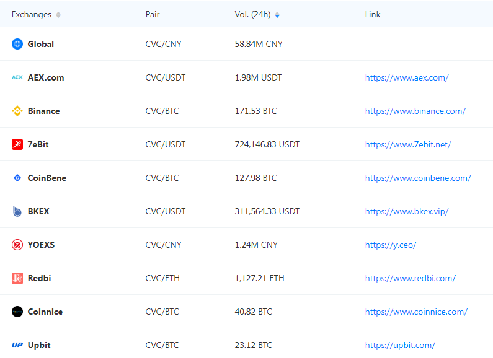Click the CVC/CNY pair in YOEXS row

[x=164, y=245]
